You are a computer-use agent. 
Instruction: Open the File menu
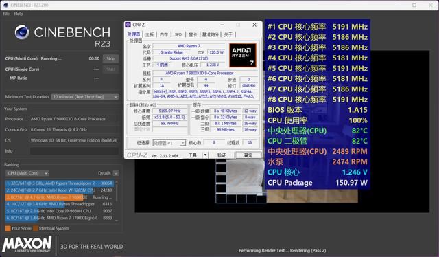6,14
